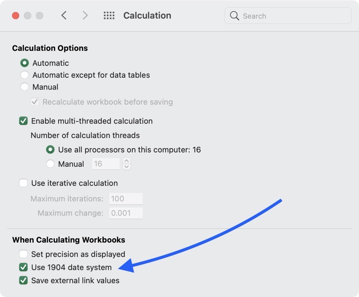Click the Maximum iterations field

click(x=126, y=199)
